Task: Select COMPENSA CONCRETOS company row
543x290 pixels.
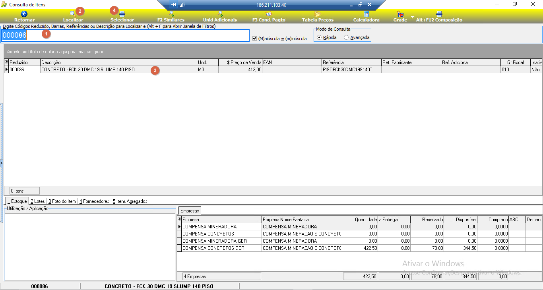Action: click(360, 234)
